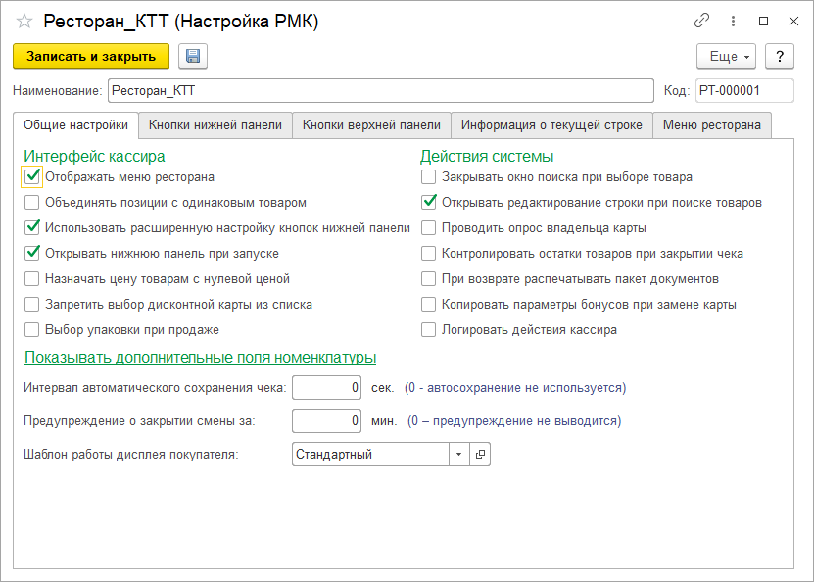Click the open-form icon beside Шаблон field
The image size is (814, 582).
tap(480, 454)
